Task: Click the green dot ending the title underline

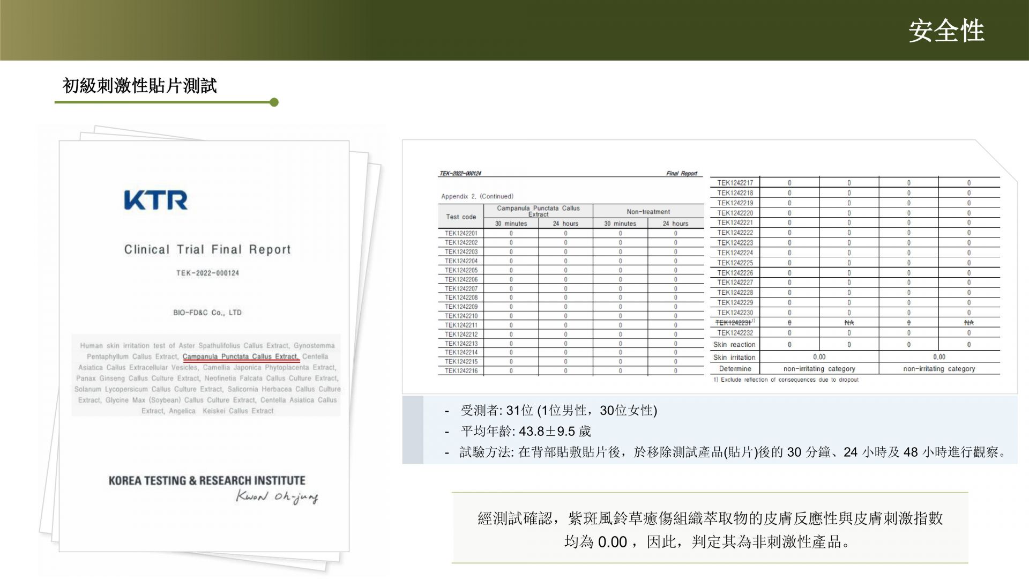Action: tap(274, 102)
